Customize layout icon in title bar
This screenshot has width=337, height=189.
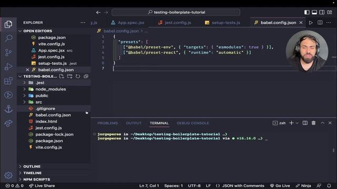click(330, 12)
